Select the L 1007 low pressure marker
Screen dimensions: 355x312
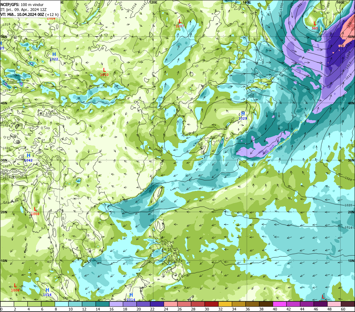180,23
